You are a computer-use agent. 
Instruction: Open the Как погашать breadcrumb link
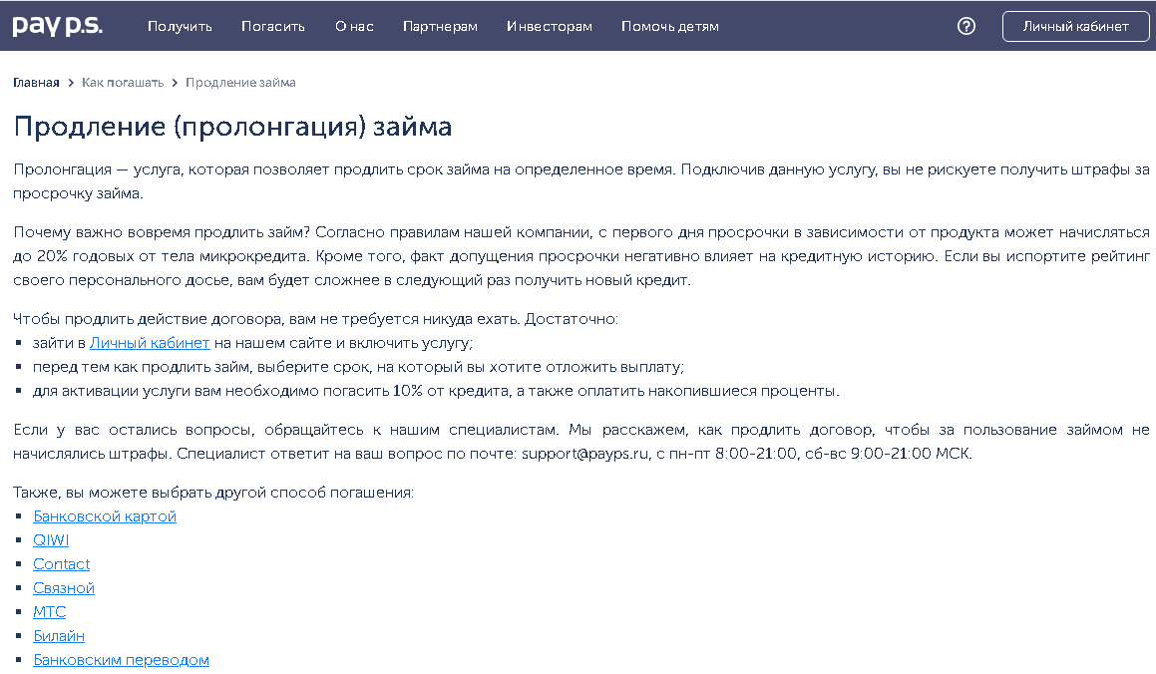[123, 83]
